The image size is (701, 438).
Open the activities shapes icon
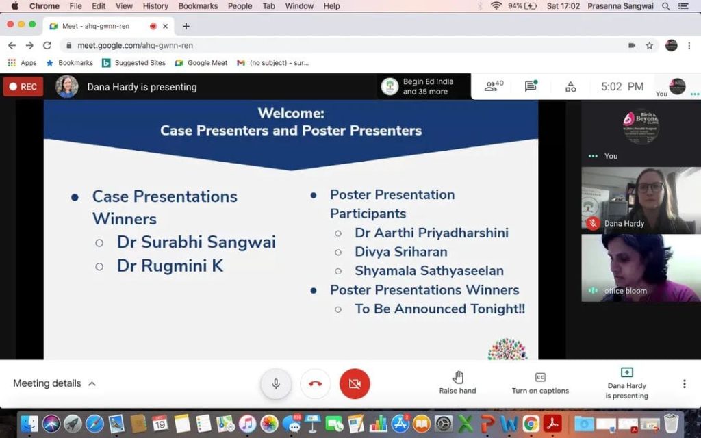point(570,87)
